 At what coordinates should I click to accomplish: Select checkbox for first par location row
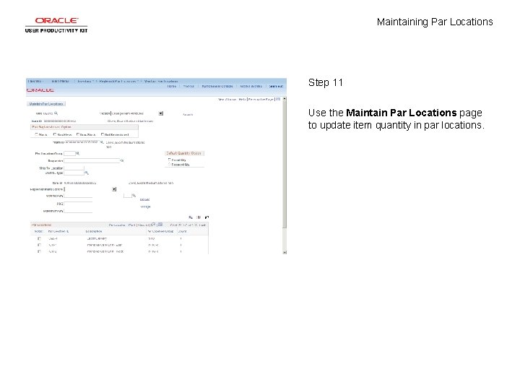39,238
